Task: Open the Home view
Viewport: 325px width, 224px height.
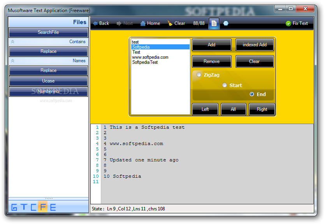Action: [x=150, y=23]
